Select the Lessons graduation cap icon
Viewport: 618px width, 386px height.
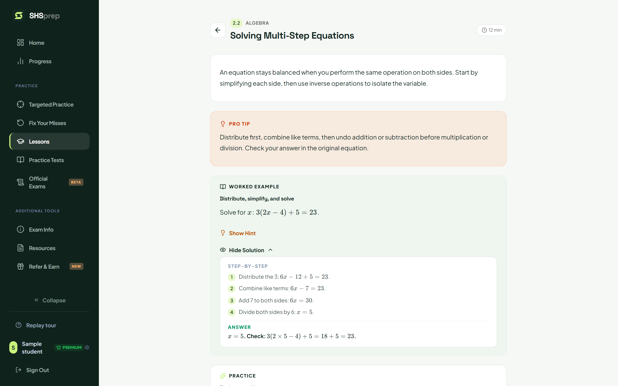[21, 142]
